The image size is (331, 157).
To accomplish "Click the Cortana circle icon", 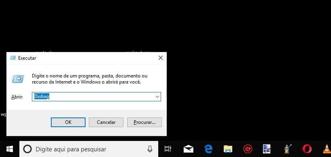I will point(27,149).
